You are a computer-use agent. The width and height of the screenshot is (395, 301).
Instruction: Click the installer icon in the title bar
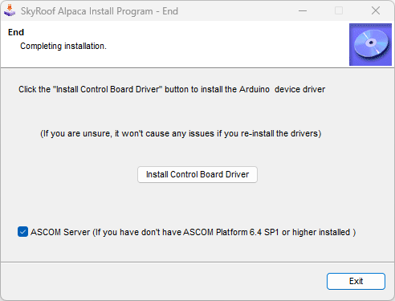(x=10, y=10)
